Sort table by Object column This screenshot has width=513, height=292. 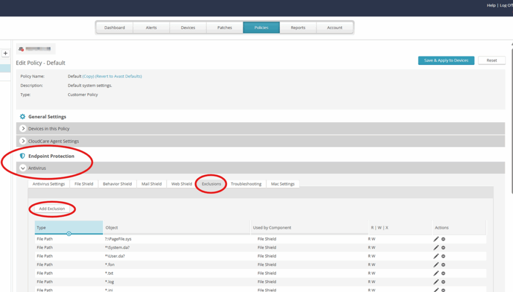[x=177, y=227]
